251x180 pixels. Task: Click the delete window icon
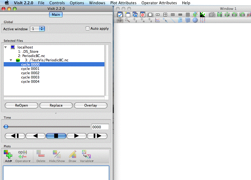(x=143, y=14)
